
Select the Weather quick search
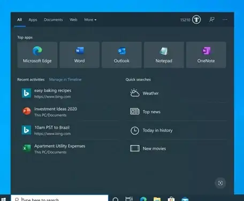click(177, 93)
